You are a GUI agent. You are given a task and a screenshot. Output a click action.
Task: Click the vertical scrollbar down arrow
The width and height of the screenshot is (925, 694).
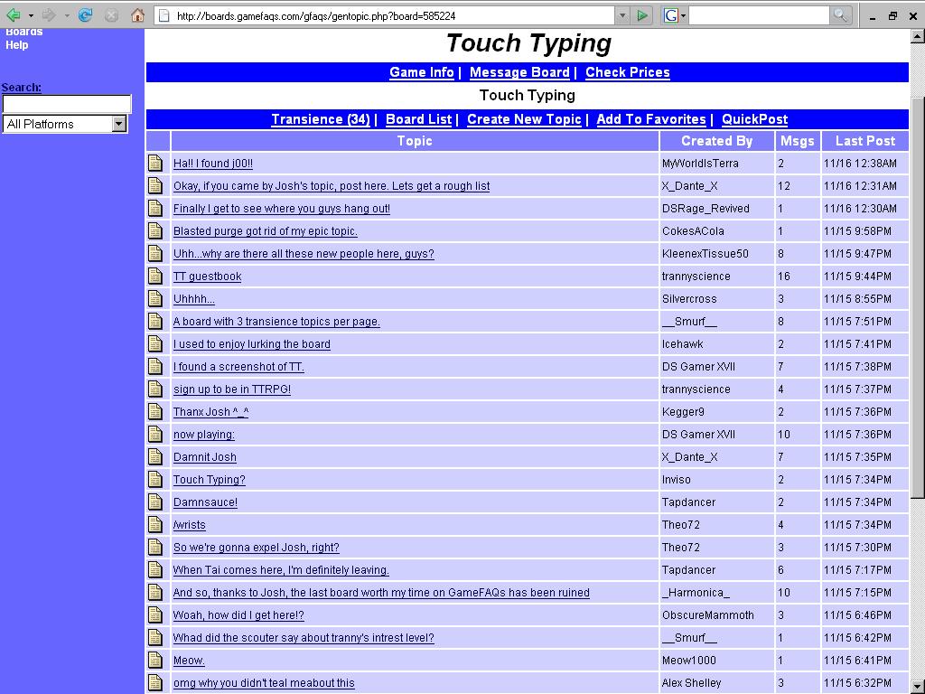(918, 685)
